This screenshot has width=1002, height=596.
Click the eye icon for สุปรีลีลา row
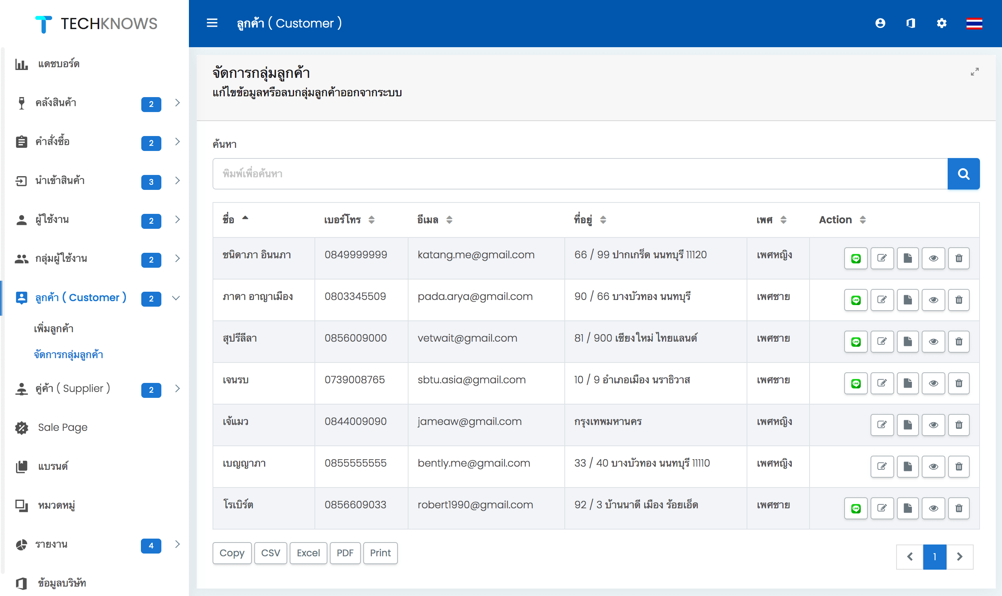932,341
